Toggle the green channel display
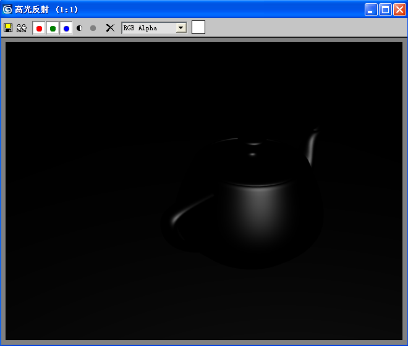The height and width of the screenshot is (346, 408). click(x=53, y=28)
